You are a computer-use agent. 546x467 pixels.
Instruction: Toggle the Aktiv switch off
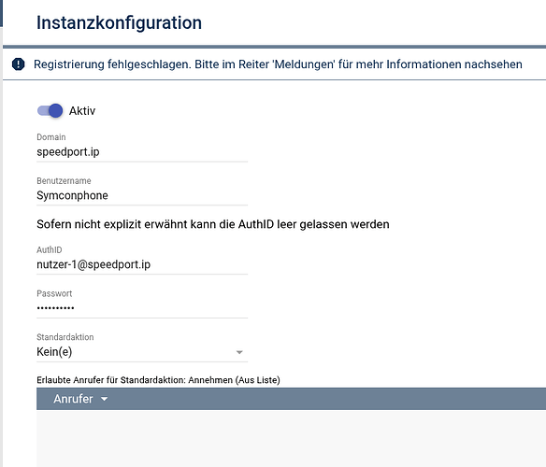(50, 111)
